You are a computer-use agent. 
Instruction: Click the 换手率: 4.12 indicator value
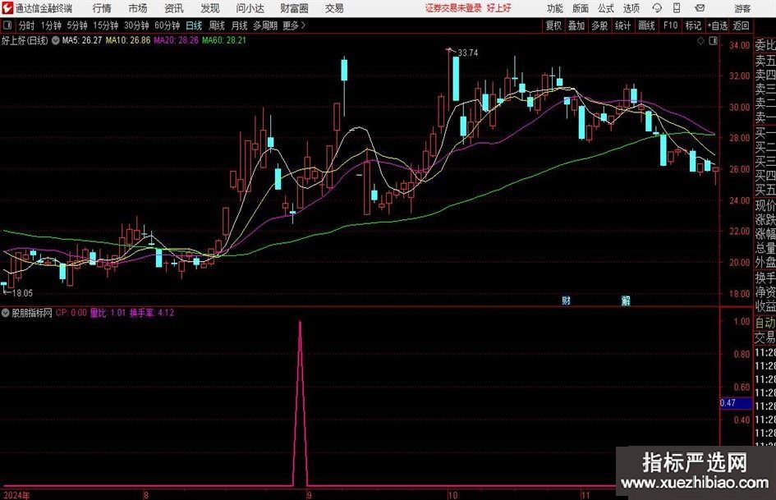pyautogui.click(x=151, y=313)
